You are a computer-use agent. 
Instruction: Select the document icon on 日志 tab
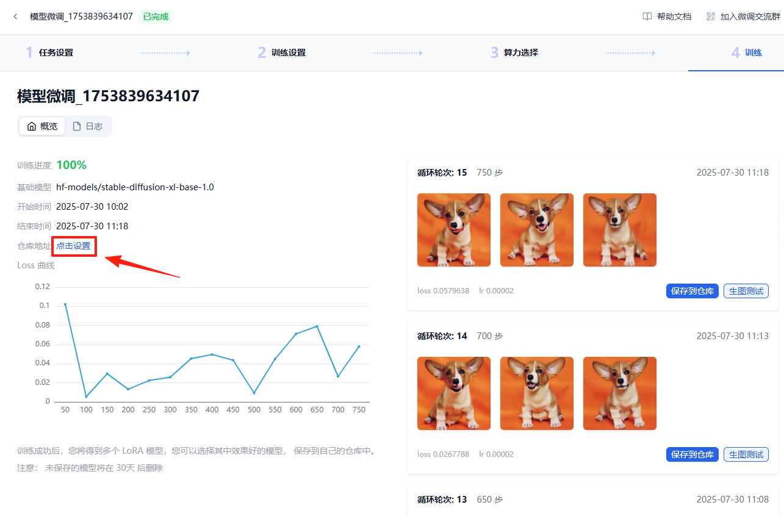pos(77,126)
